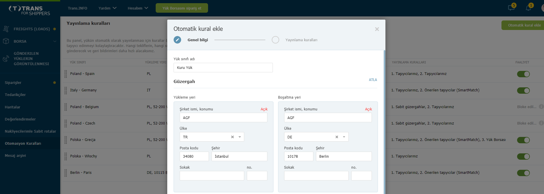Viewport: 544px width, 194px height.
Task: Click unloading company name field AGF
Action: point(328,118)
